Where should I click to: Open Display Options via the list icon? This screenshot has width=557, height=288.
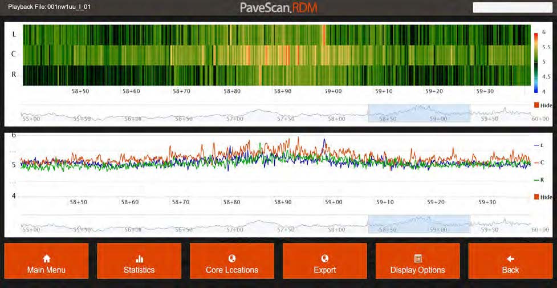(x=417, y=258)
